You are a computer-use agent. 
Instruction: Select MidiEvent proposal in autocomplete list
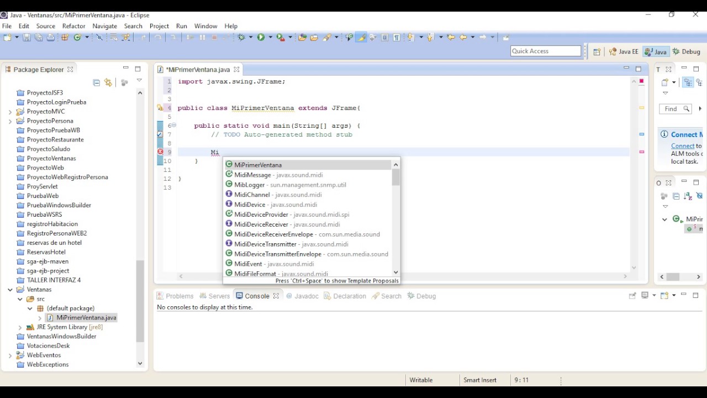(307, 264)
